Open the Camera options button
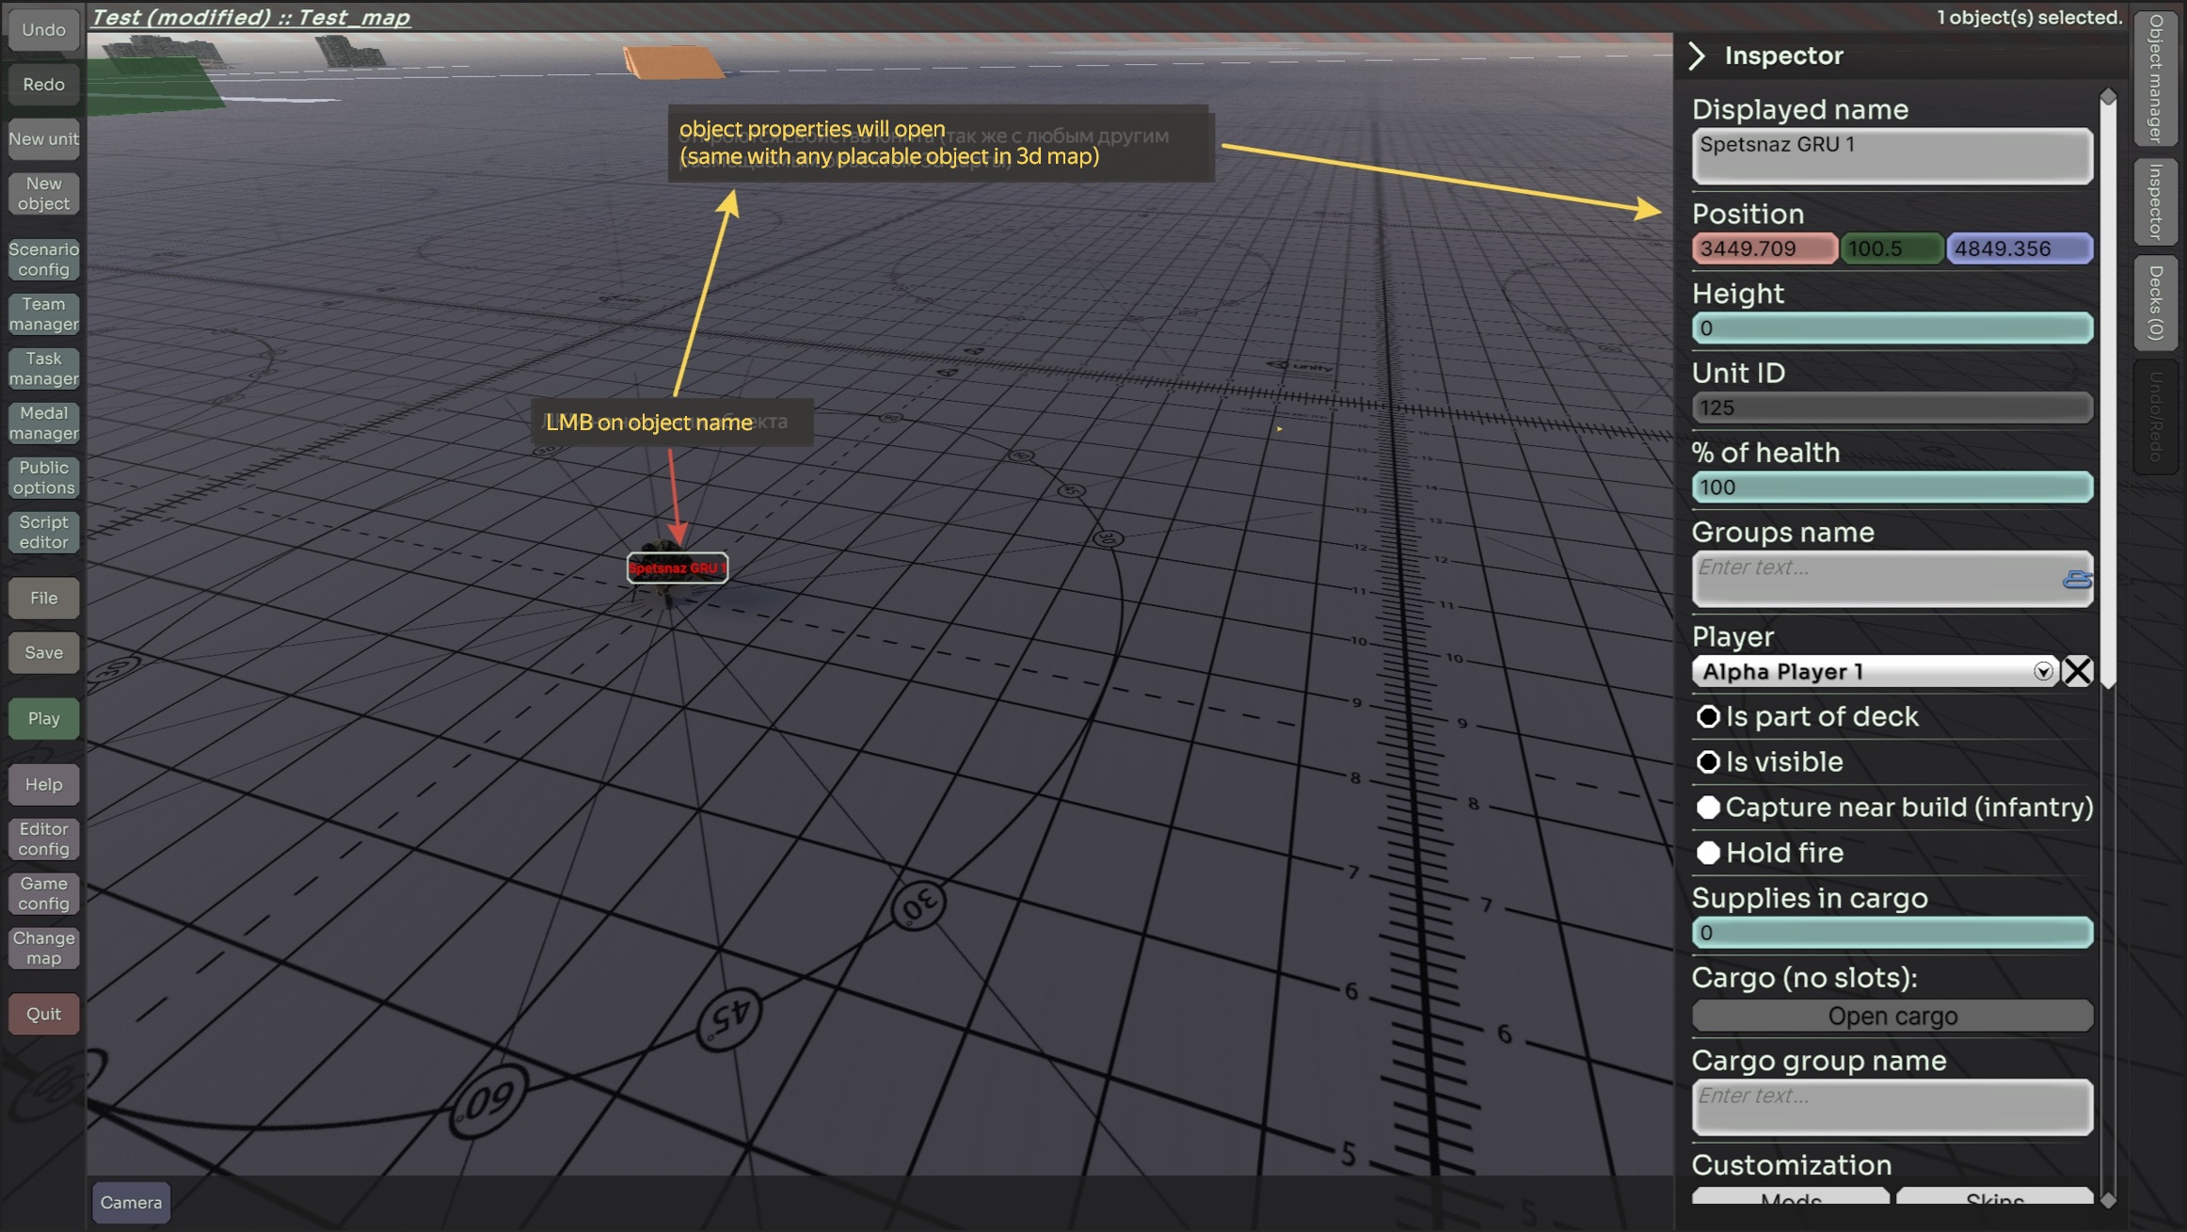Screen dimensions: 2187x1232 [131, 1202]
